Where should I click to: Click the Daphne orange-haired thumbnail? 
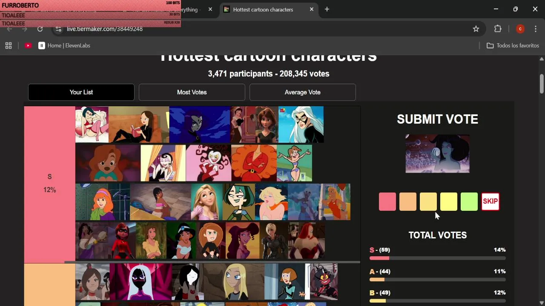[x=103, y=202]
